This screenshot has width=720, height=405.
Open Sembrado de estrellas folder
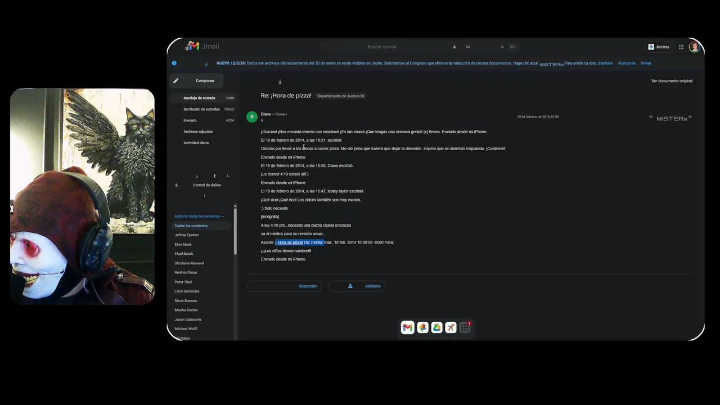[x=202, y=109]
